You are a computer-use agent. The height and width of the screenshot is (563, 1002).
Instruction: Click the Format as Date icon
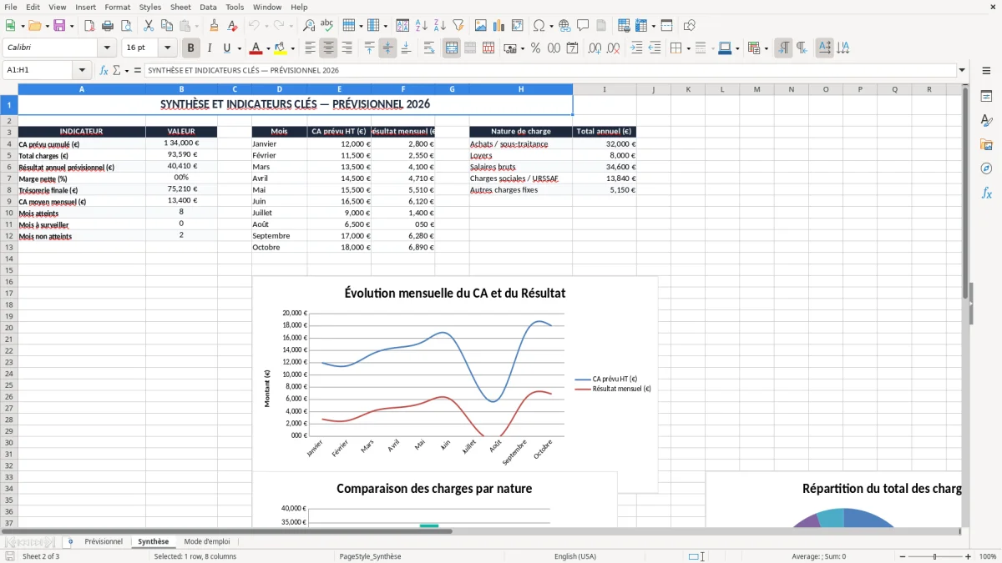573,48
